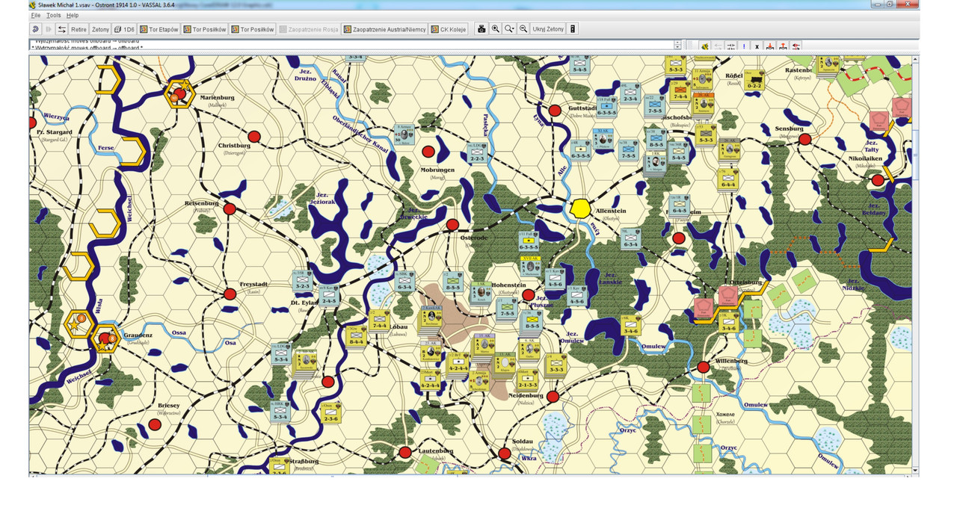
Task: Select the 0-2-2 unit counter near Rößel
Action: (755, 79)
